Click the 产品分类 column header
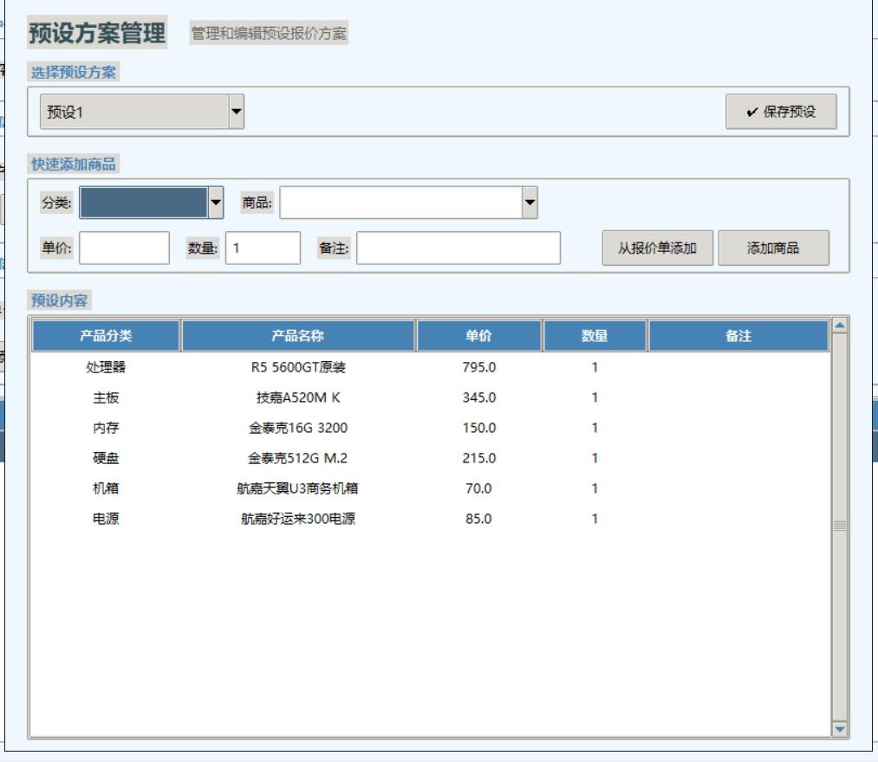878x762 pixels. pos(103,336)
